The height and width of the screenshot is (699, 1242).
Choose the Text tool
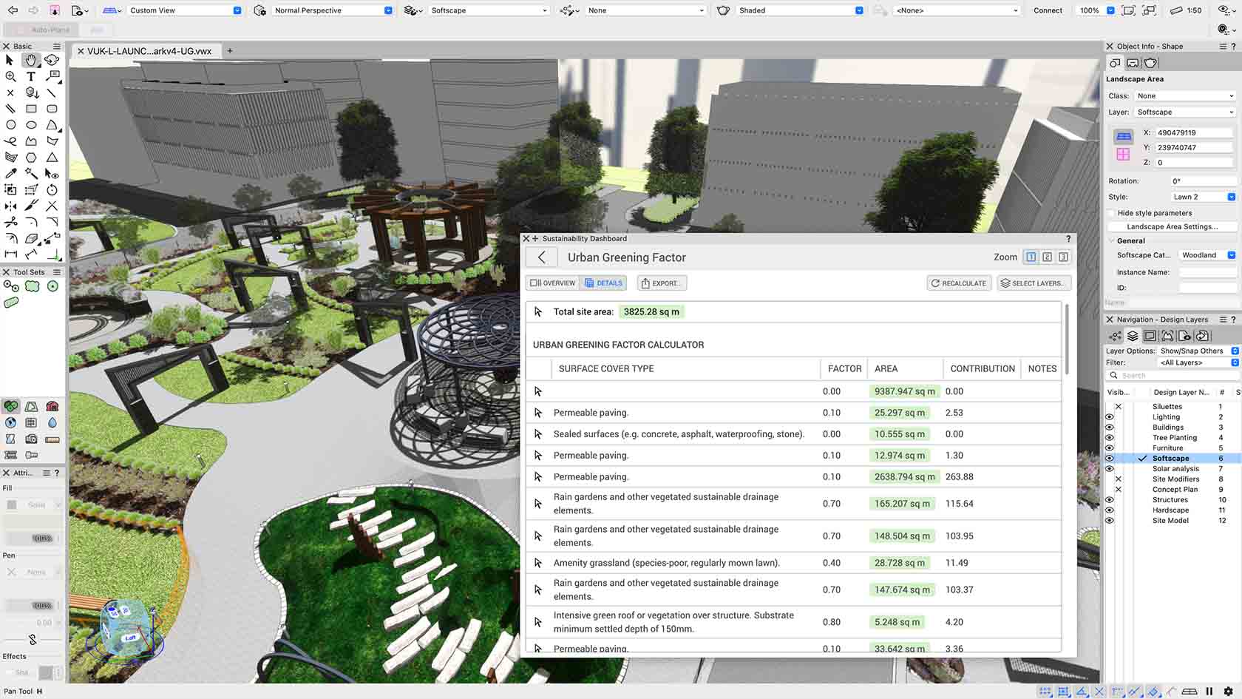point(31,76)
